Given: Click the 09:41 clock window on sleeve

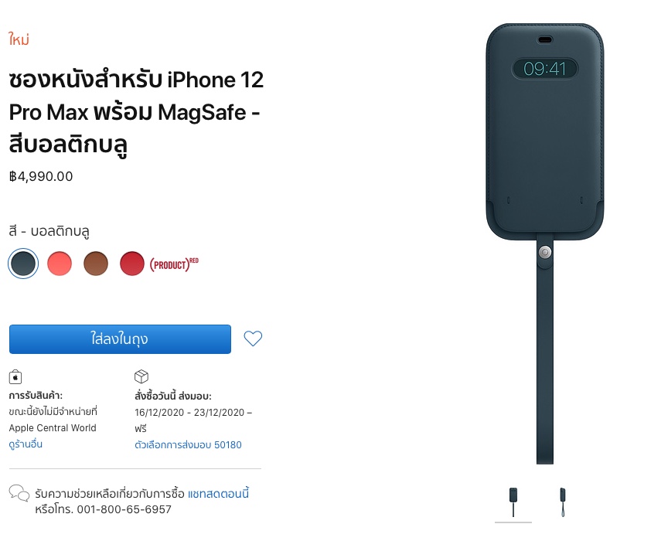Looking at the screenshot, I should click(545, 69).
